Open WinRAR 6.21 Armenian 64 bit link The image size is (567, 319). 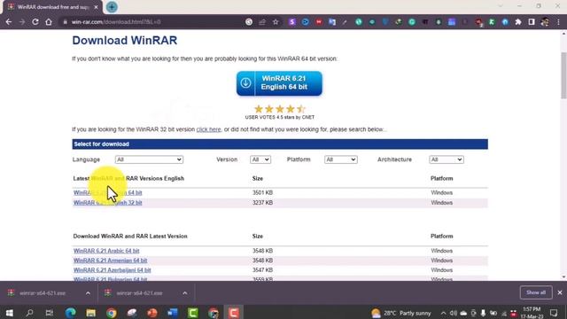110,261
